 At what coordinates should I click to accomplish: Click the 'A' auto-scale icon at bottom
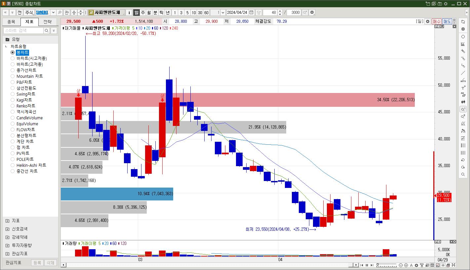(411, 265)
